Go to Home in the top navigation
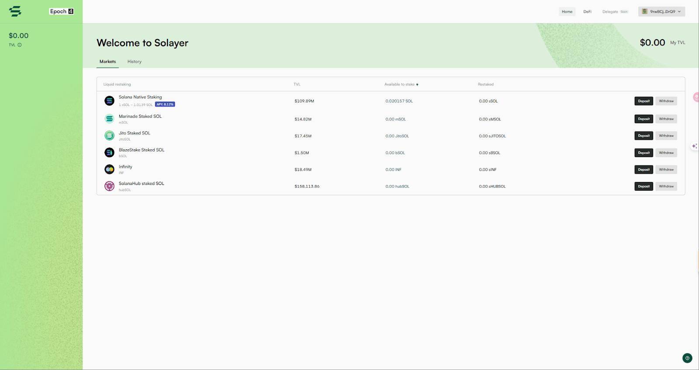 567,11
